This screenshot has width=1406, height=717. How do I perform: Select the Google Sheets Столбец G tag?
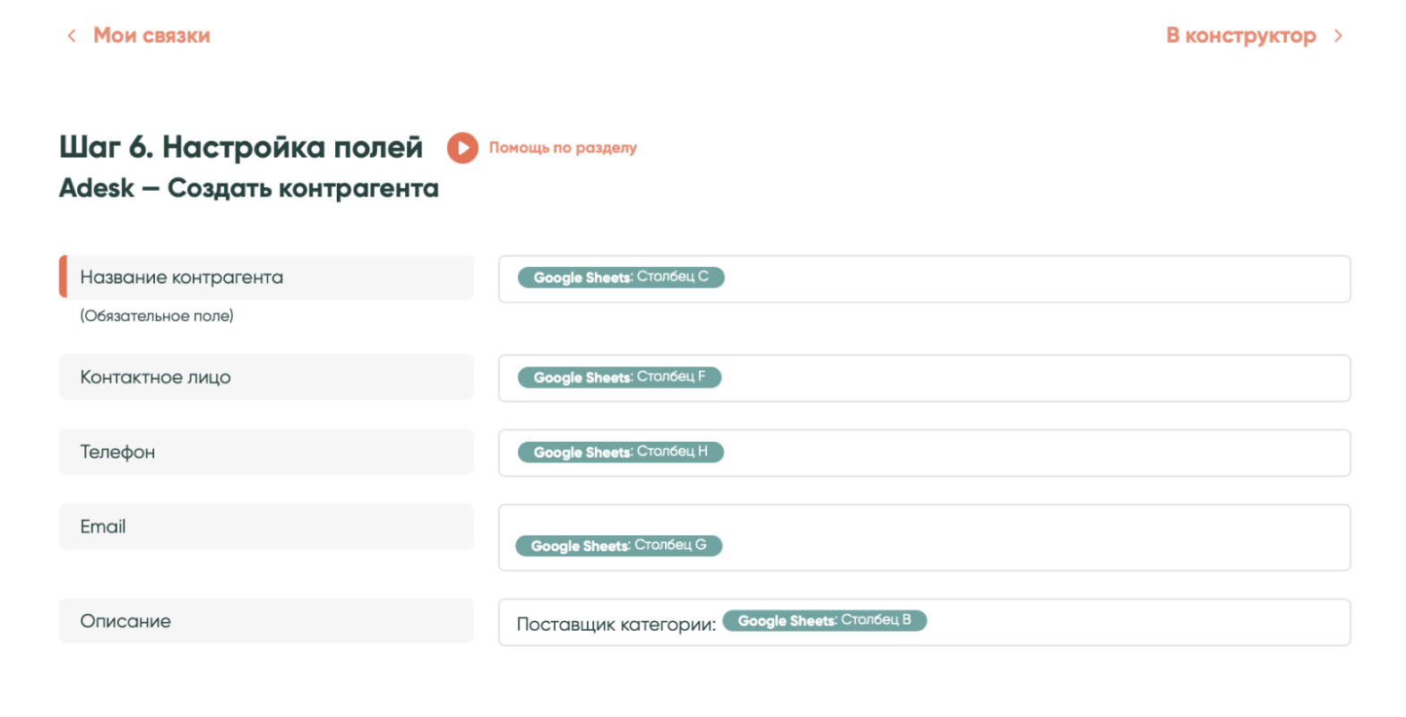tap(618, 546)
